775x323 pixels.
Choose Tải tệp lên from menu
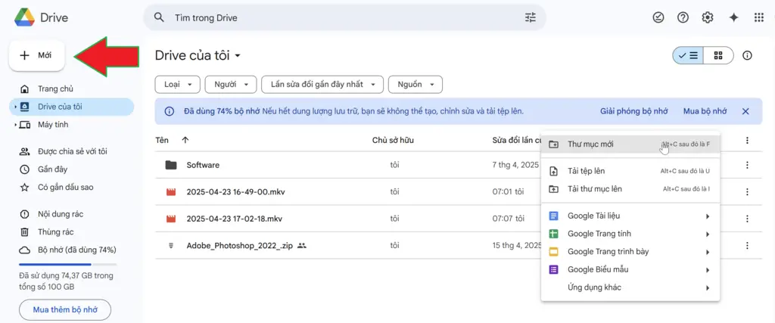coord(586,171)
